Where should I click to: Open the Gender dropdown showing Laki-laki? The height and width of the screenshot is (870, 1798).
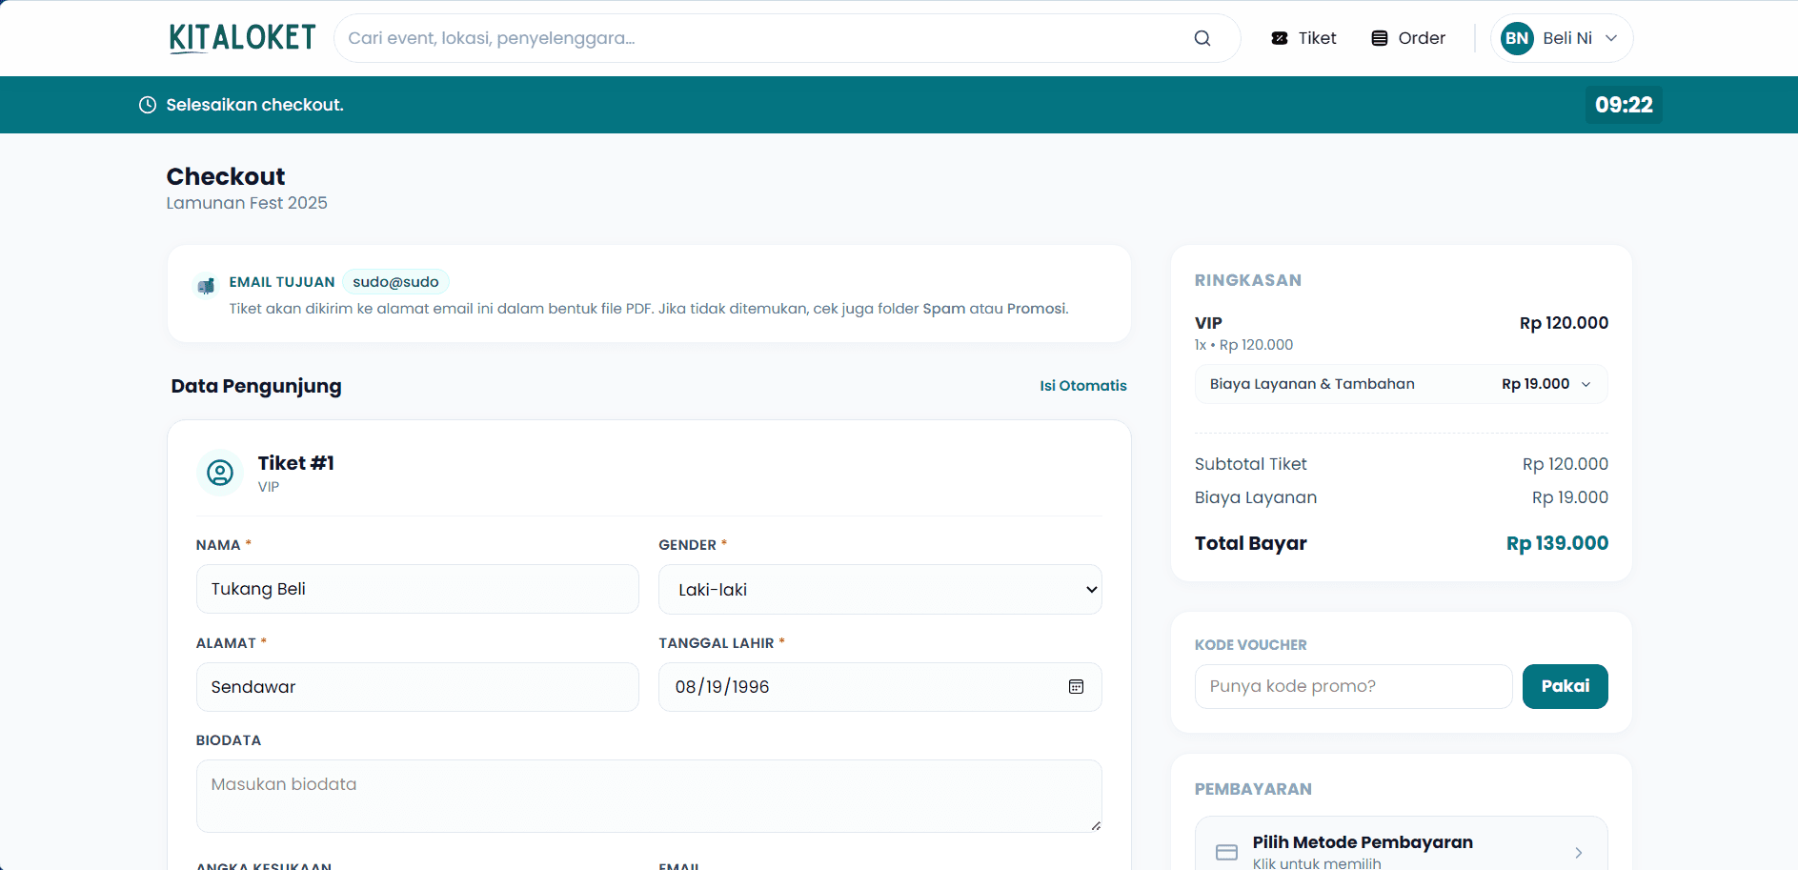click(x=879, y=590)
